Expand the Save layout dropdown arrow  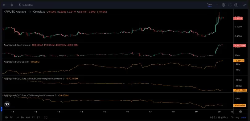(217, 5)
